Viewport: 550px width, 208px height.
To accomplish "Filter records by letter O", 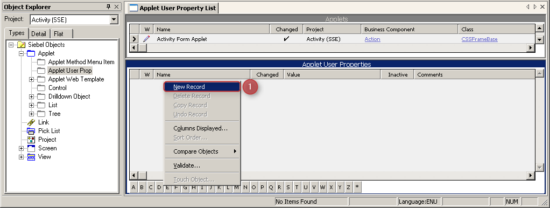I will click(x=254, y=188).
